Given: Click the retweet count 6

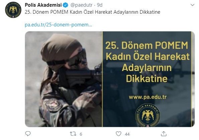Looking at the screenshot, I should 81,134.
